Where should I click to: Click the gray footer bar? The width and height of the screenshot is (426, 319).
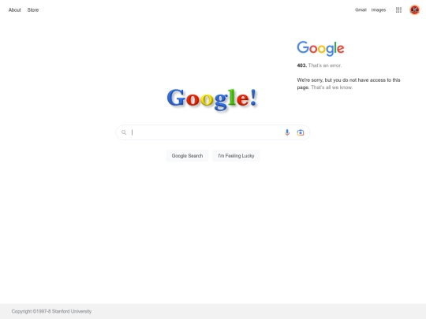(x=213, y=311)
